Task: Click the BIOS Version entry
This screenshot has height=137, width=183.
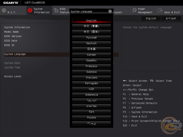Action: 13,36
